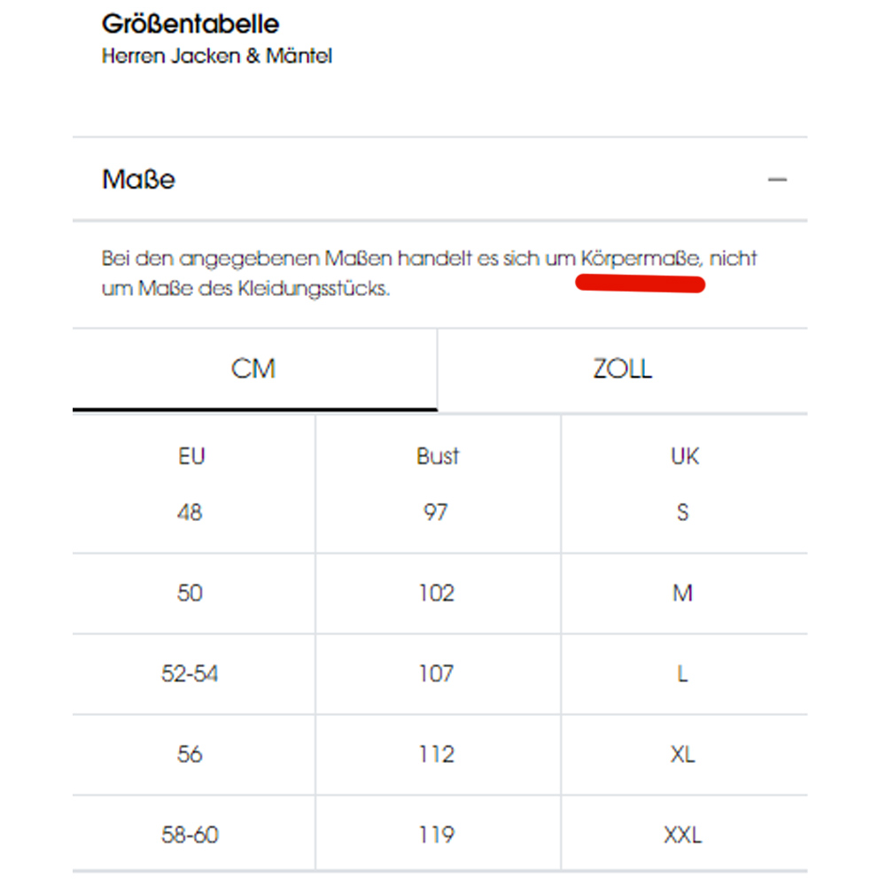Select the EU size 52-54 cell
The height and width of the screenshot is (886, 886).
tap(190, 673)
